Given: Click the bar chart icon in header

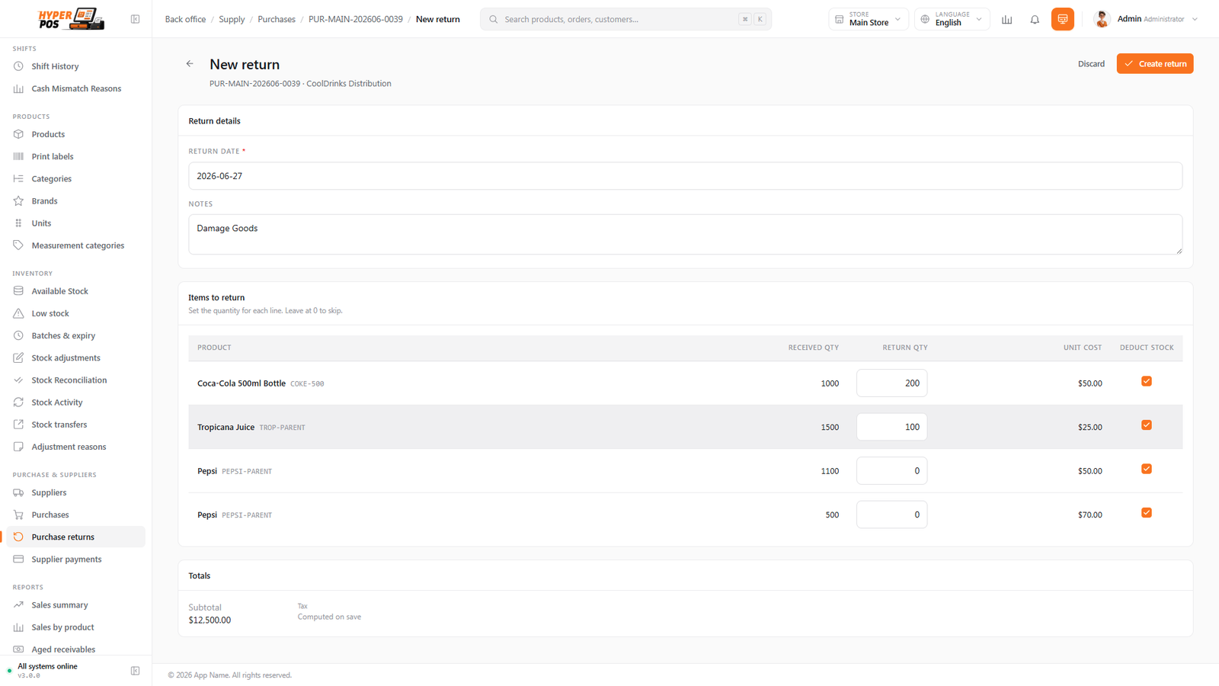Looking at the screenshot, I should click(x=1006, y=19).
